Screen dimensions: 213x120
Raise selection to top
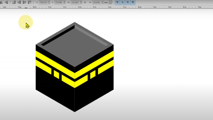pos(30,2)
